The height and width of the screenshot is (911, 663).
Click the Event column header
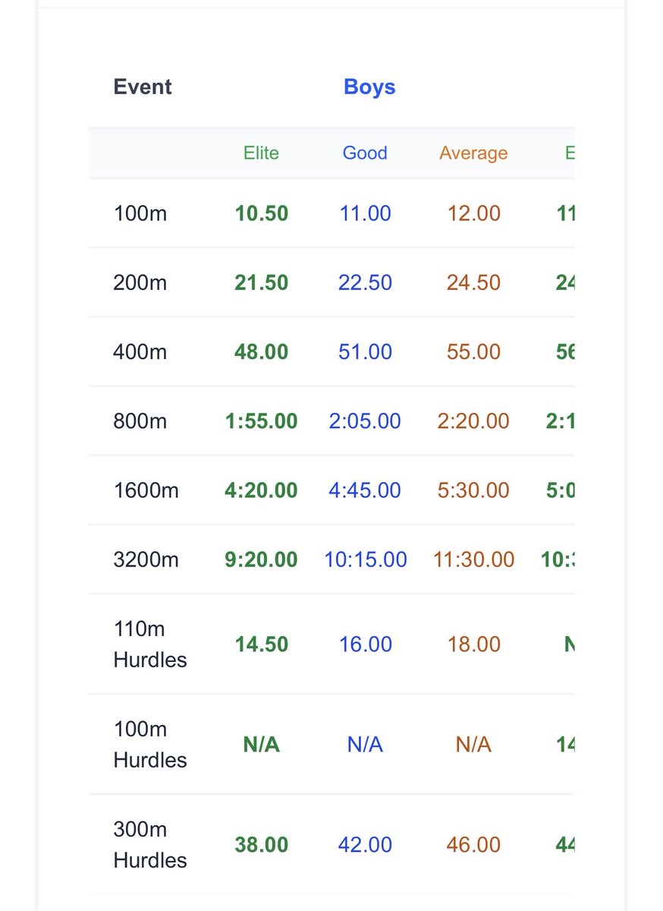(143, 87)
